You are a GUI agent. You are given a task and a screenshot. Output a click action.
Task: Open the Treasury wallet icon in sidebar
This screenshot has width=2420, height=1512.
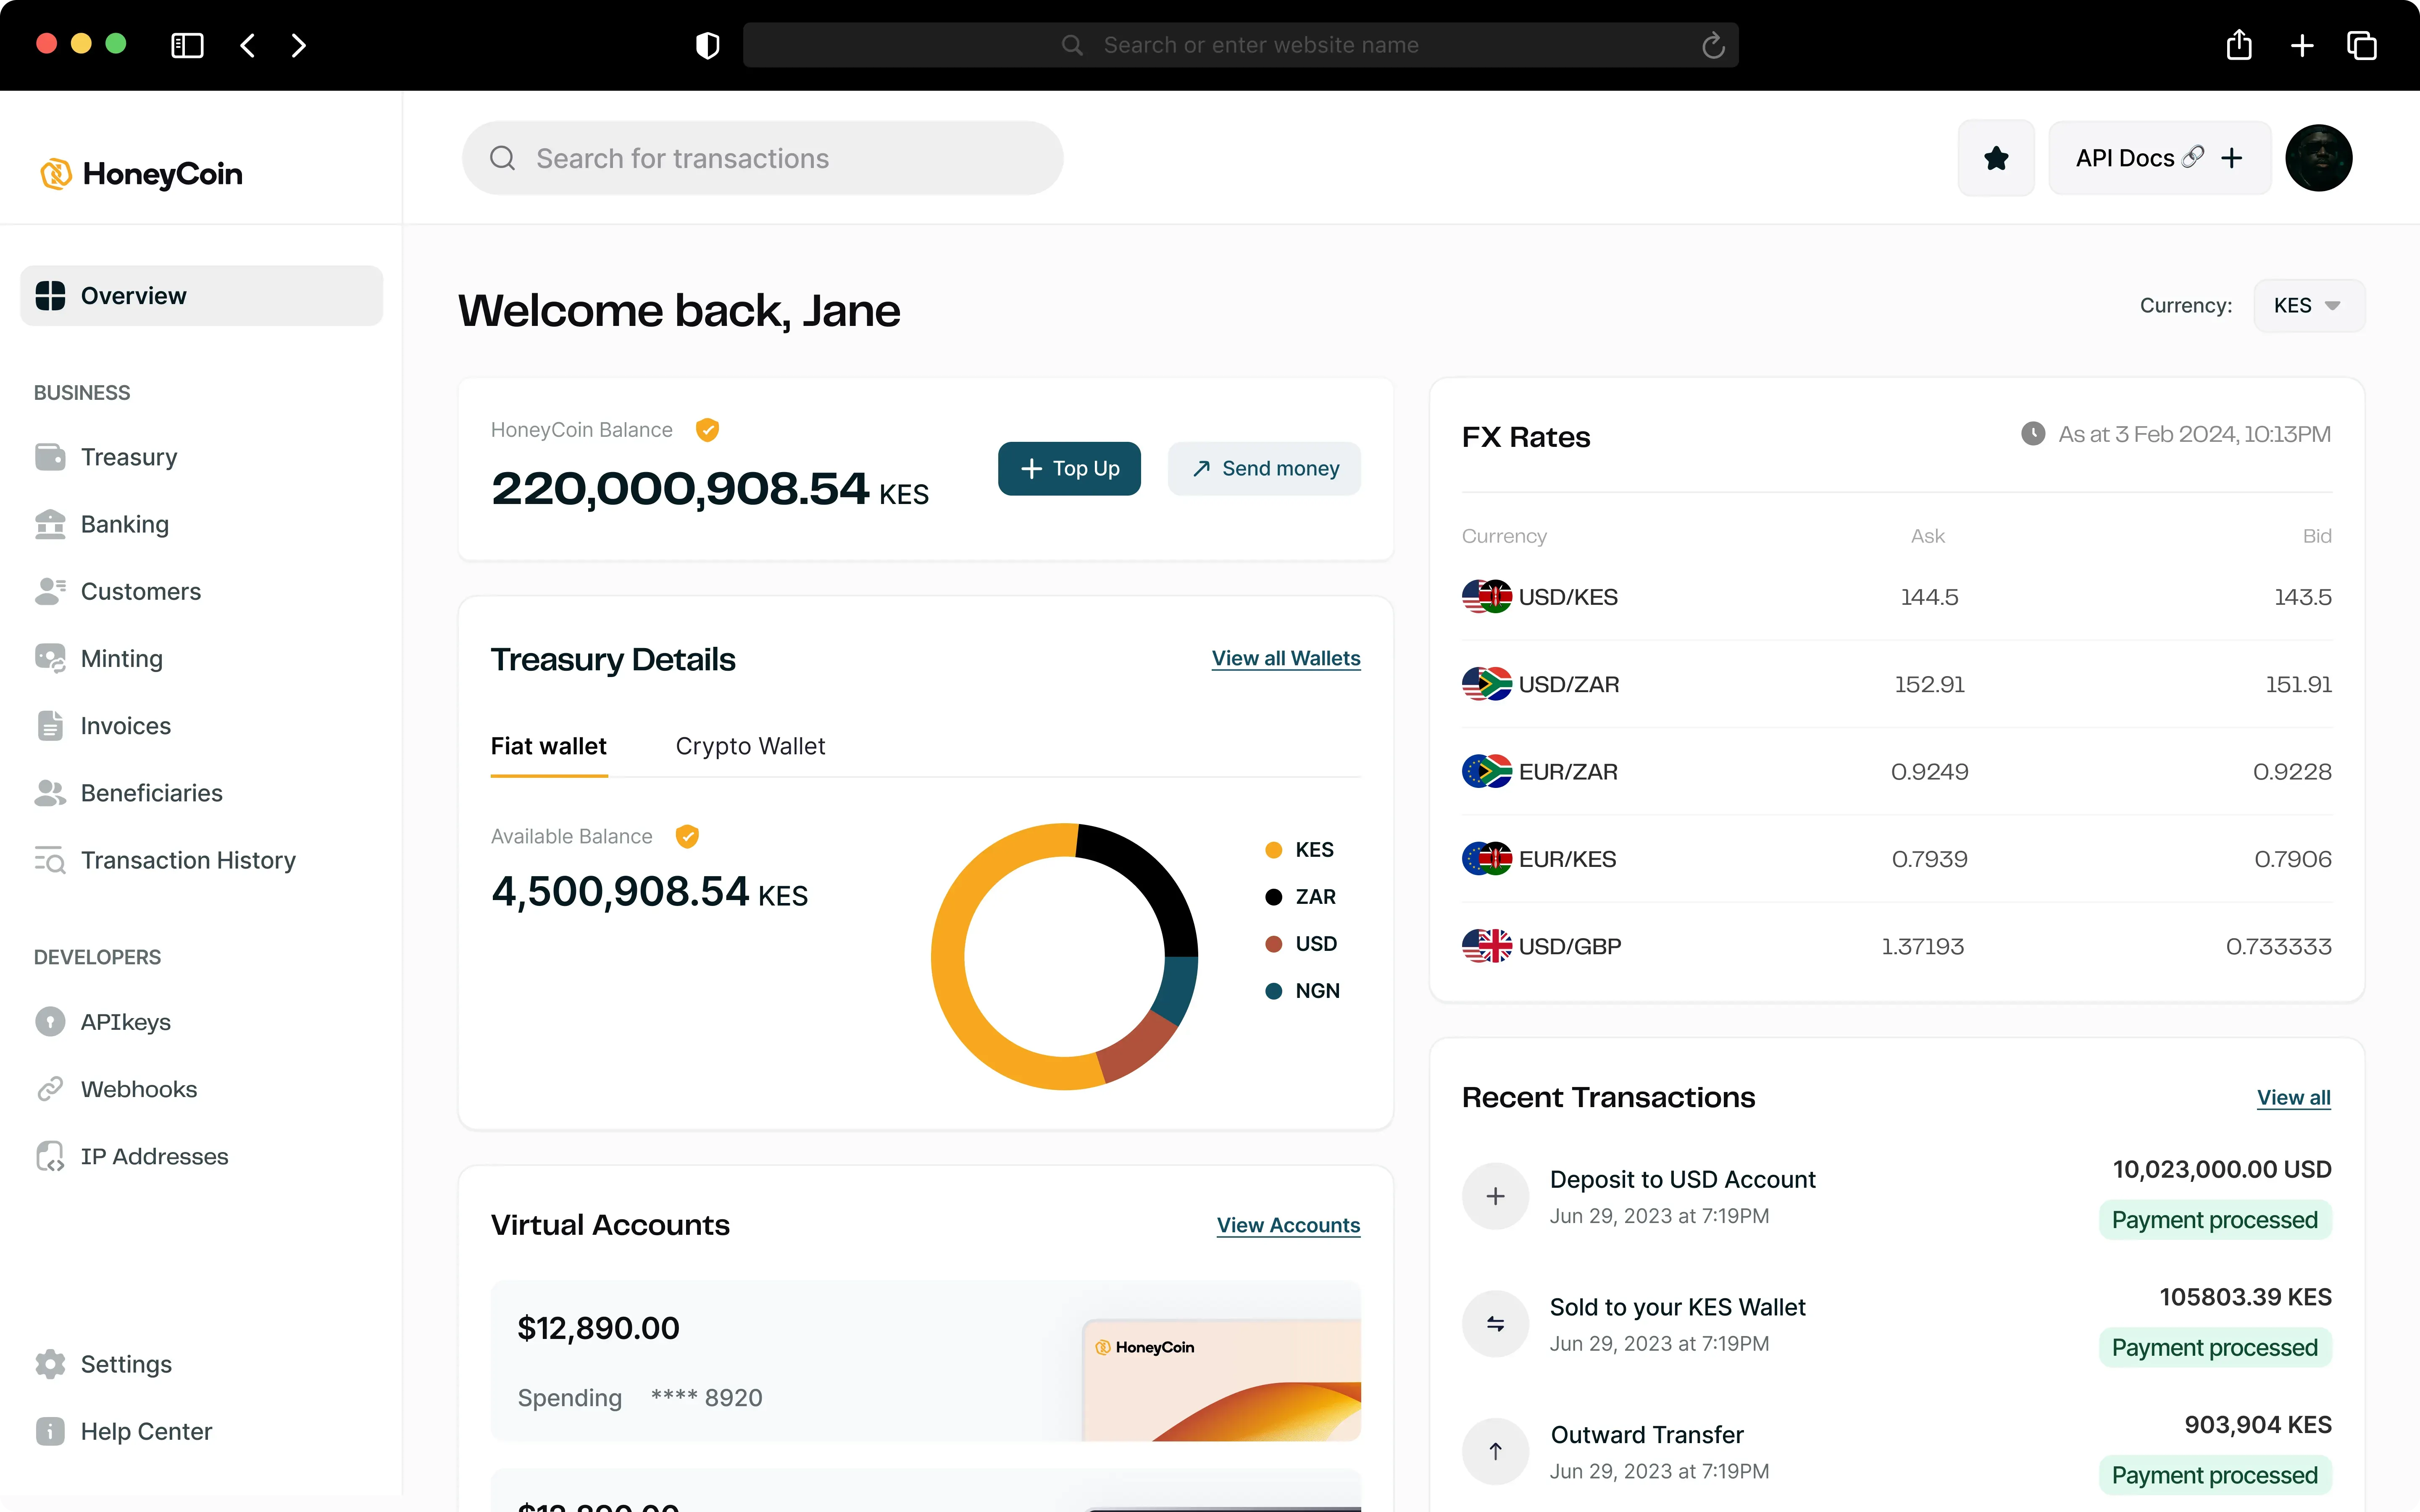(x=50, y=457)
